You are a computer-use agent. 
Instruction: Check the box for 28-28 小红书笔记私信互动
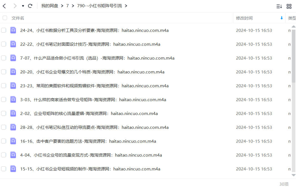coord(4,127)
